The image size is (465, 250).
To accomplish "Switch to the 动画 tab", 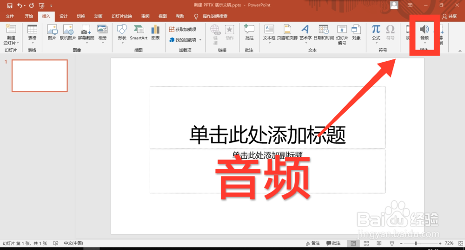I will click(98, 16).
